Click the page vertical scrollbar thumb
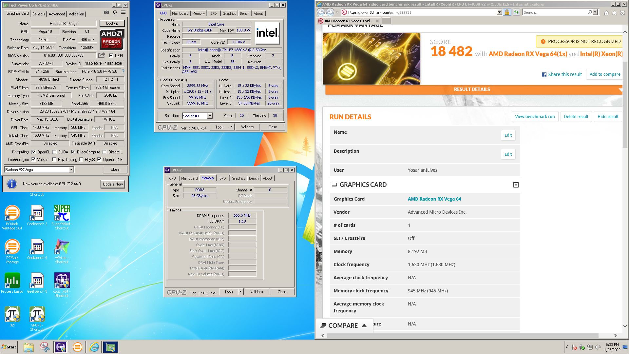 (625, 104)
